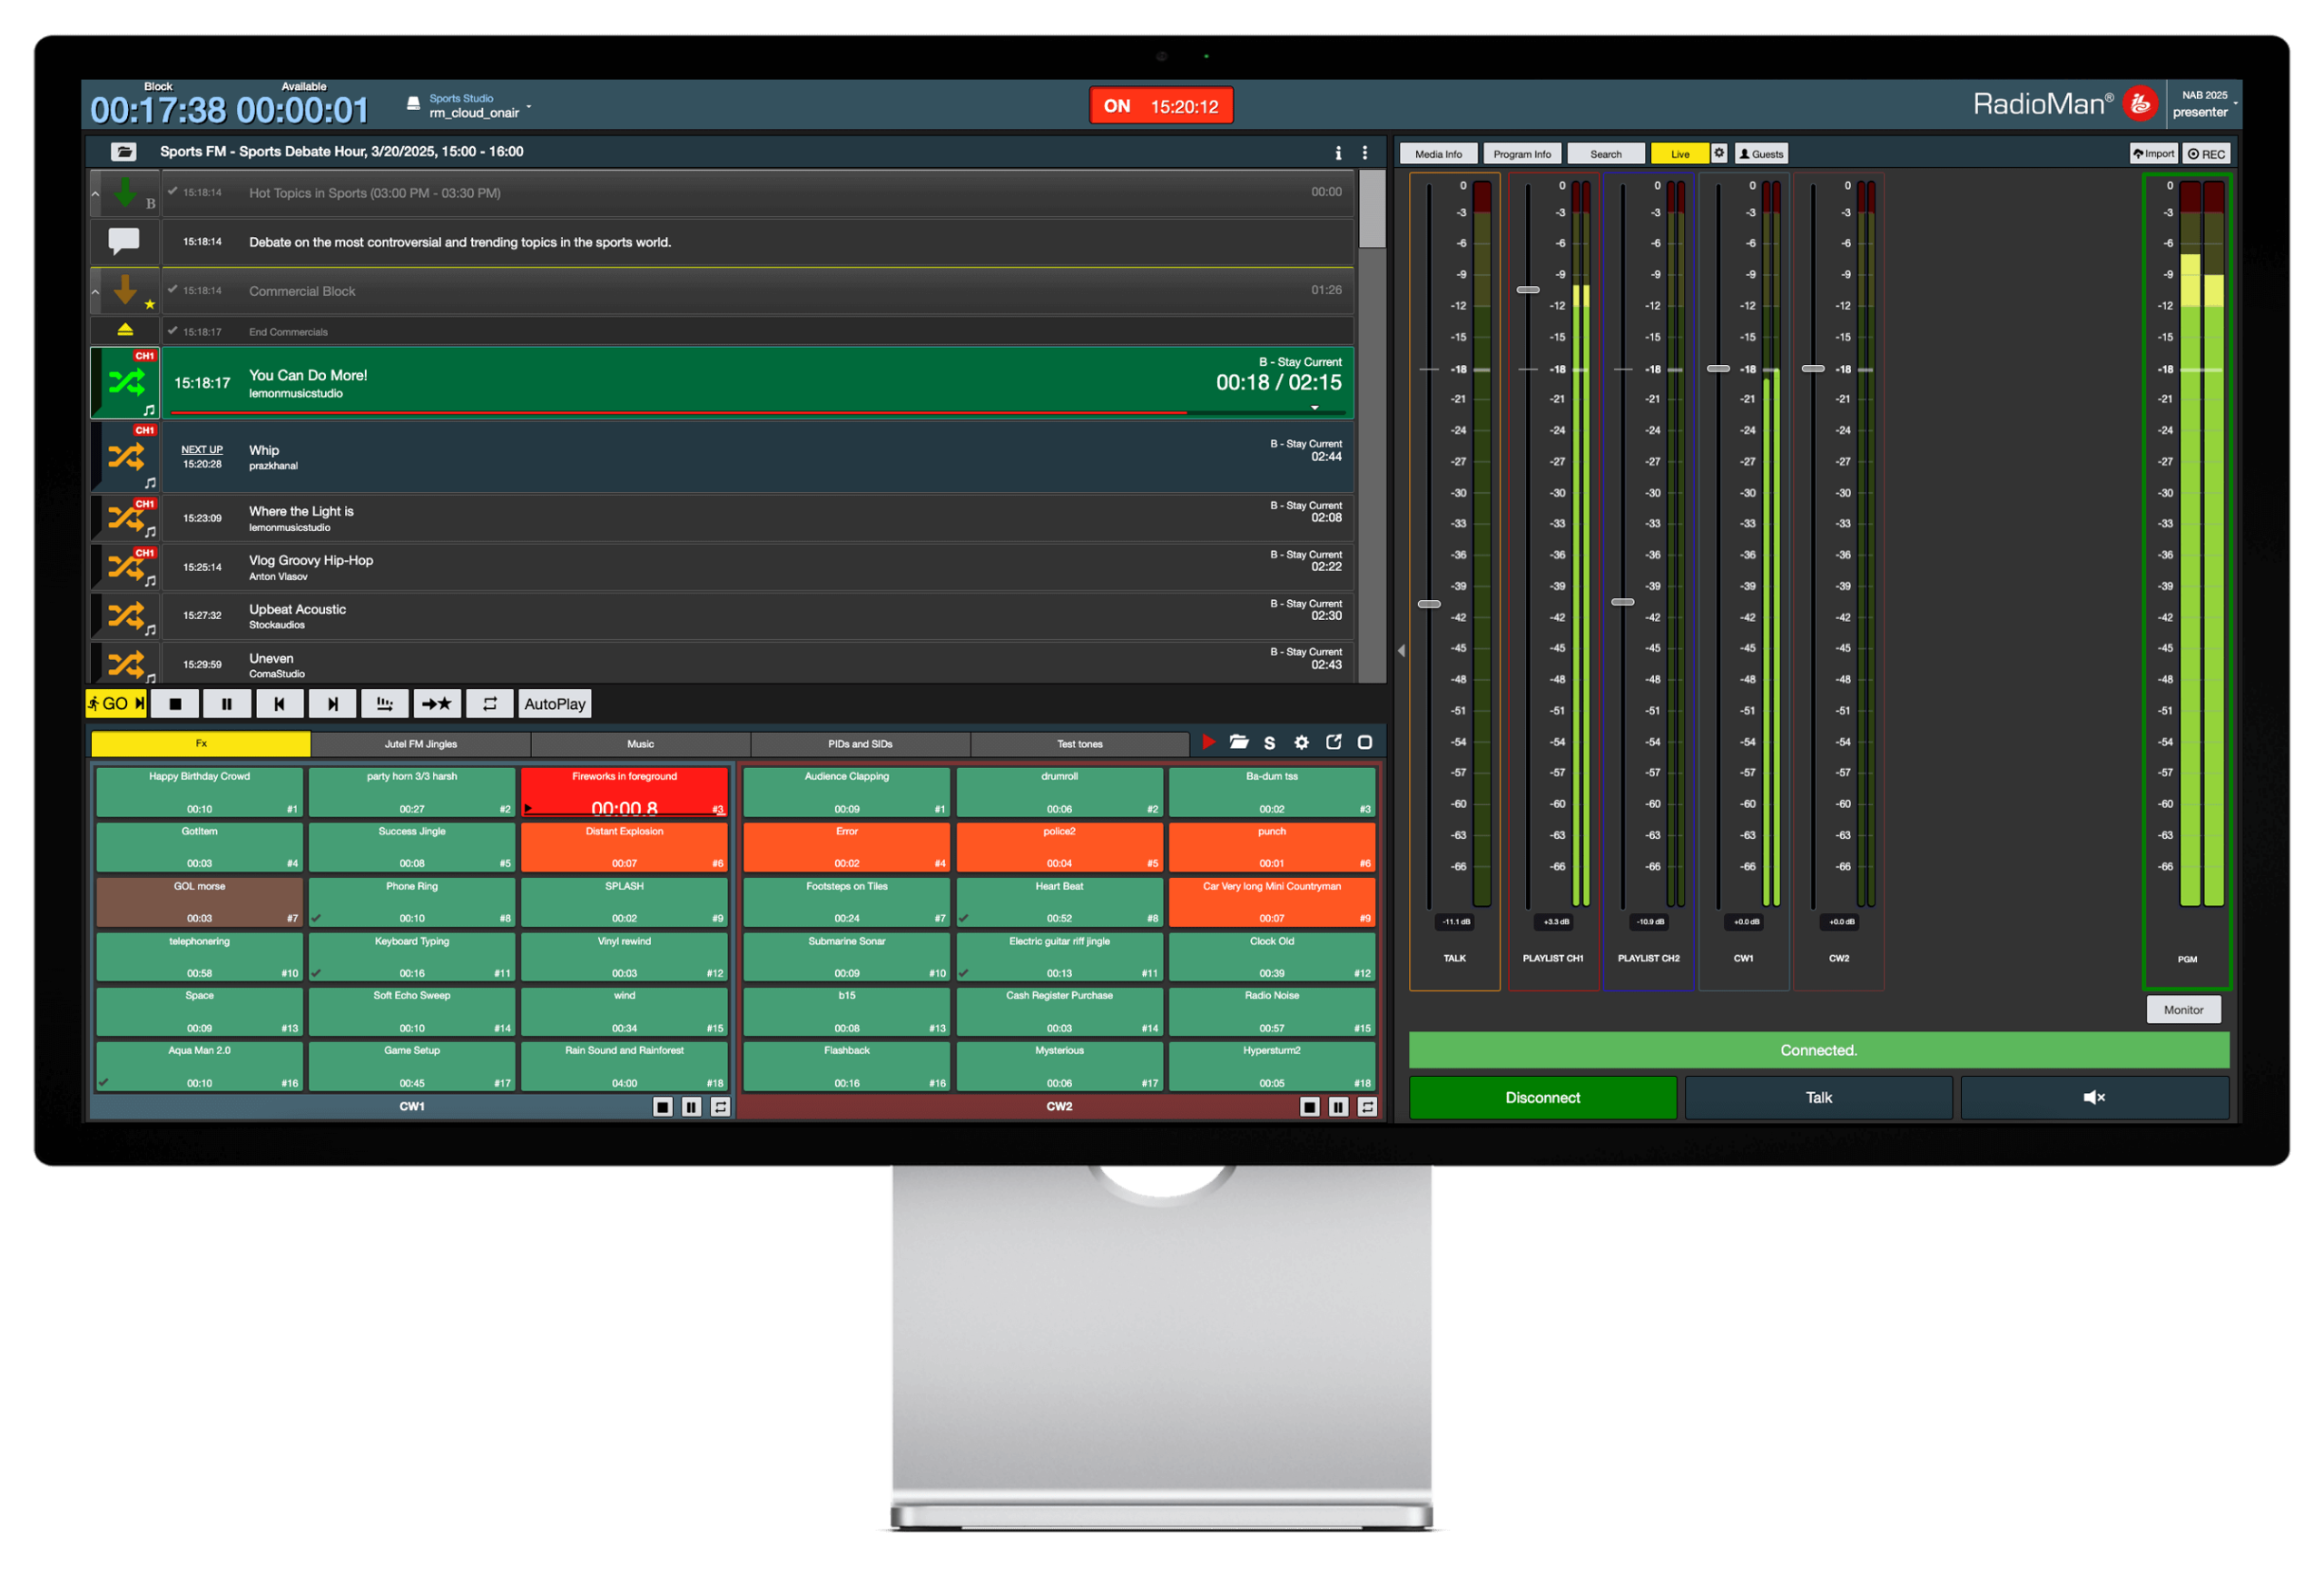
Task: Adjust the TALK channel fader handle
Action: coord(1429,604)
